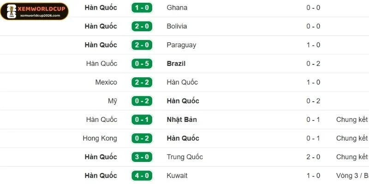This screenshot has width=369, height=184.
Task: Click the Trung Quốc team name
Action: 185,157
